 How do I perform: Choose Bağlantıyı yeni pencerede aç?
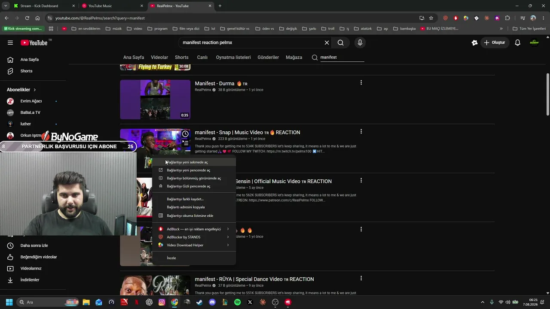[194, 170]
